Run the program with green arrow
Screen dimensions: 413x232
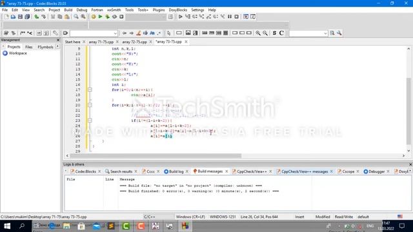click(101, 17)
